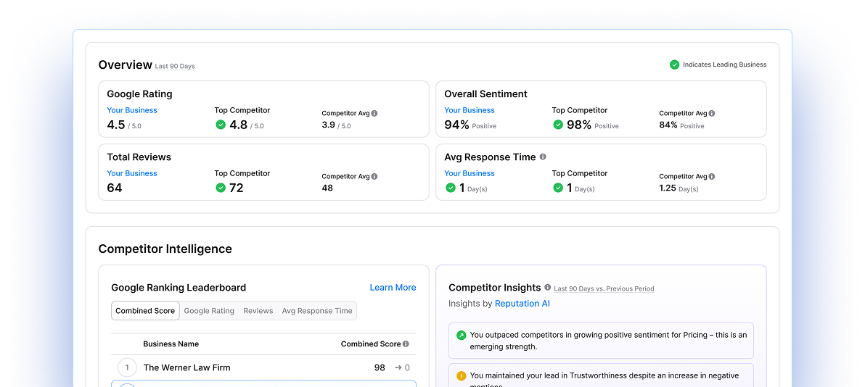Image resolution: width=865 pixels, height=387 pixels.
Task: Click info icon beside Combined Score column header
Action: tap(406, 344)
